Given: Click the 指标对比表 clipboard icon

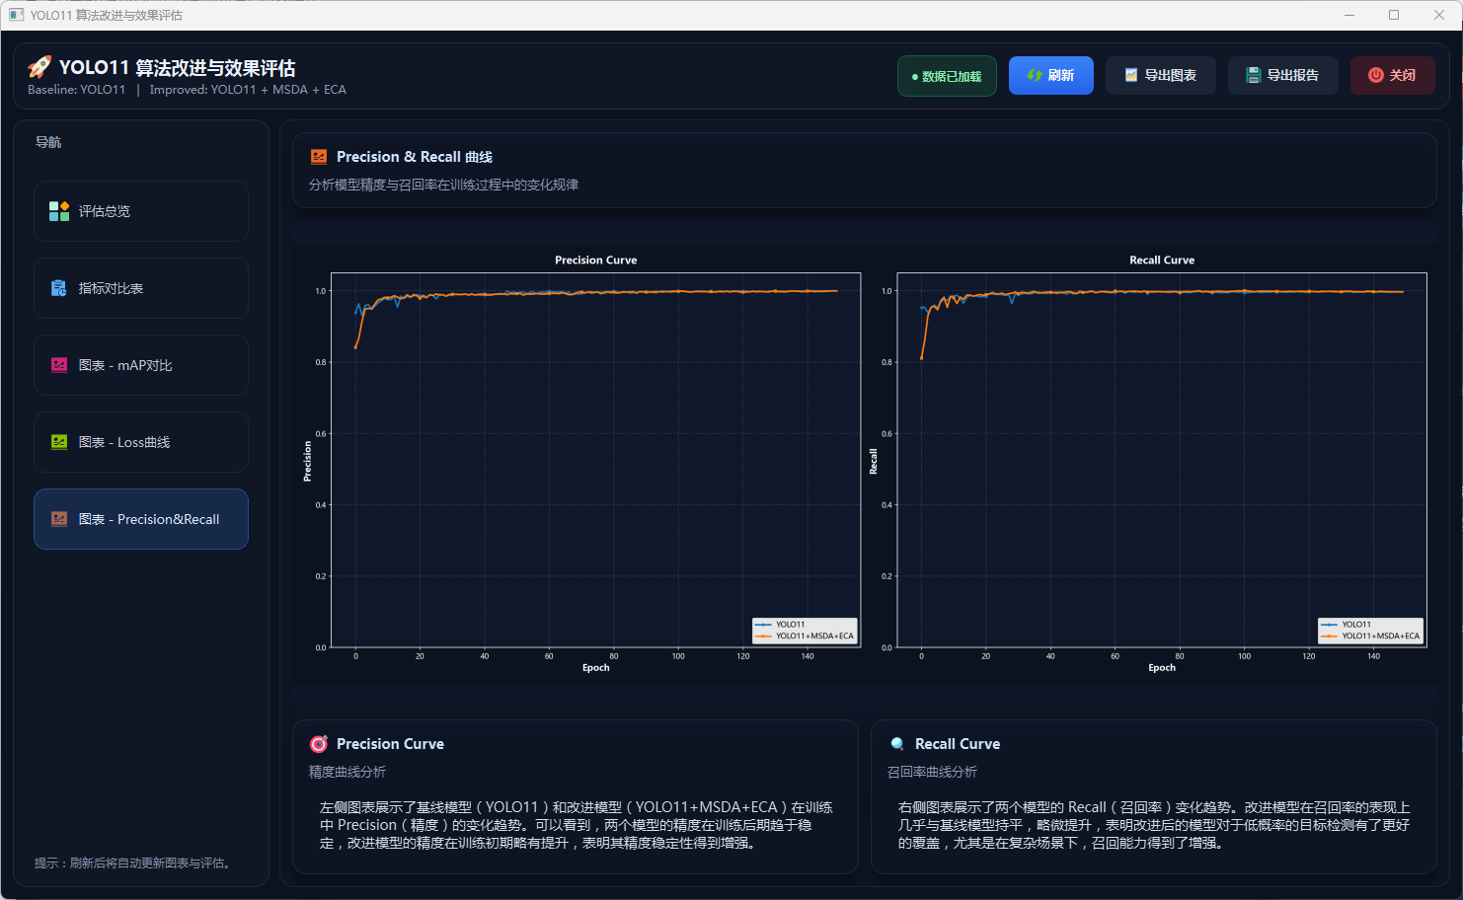Looking at the screenshot, I should tap(59, 288).
